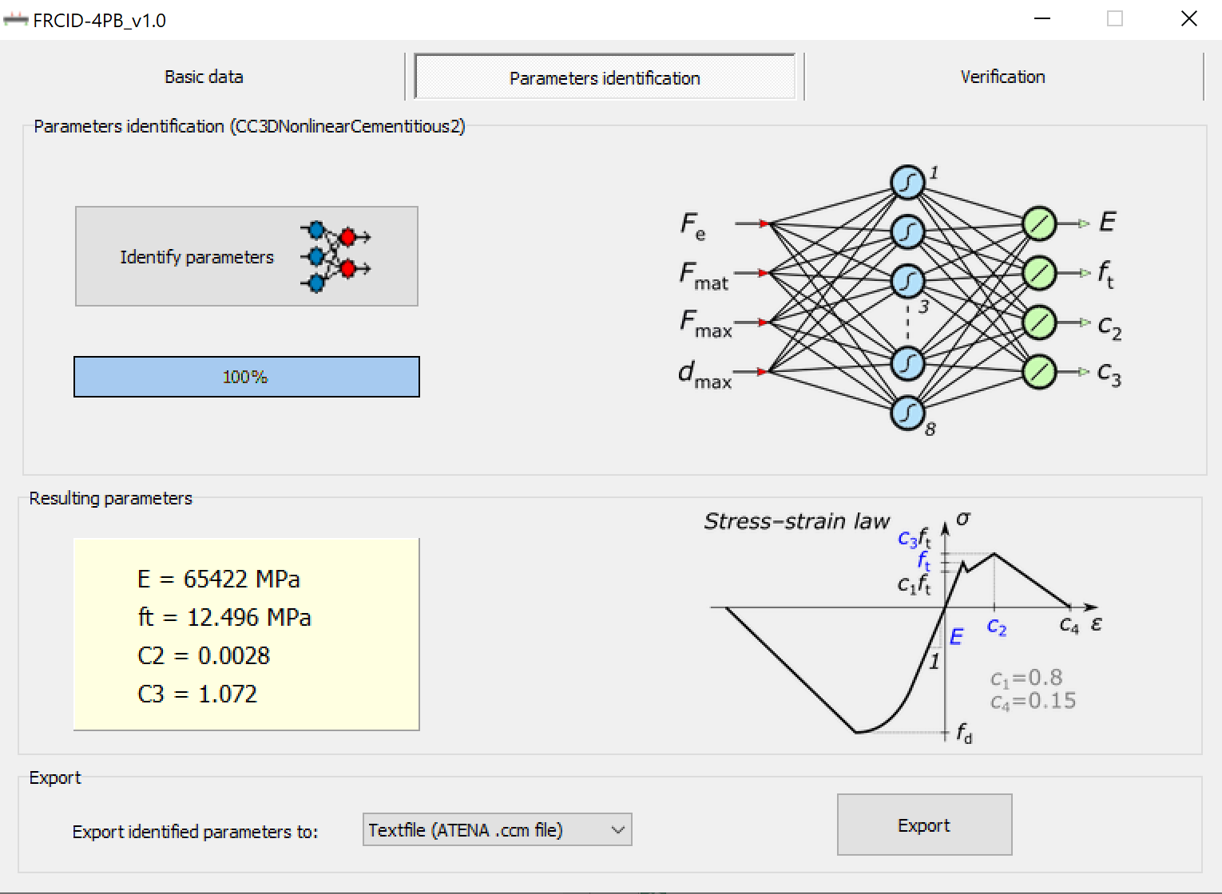Screen dimensions: 1222x894
Task: Click the Stress-strain law diagram
Action: (x=903, y=627)
